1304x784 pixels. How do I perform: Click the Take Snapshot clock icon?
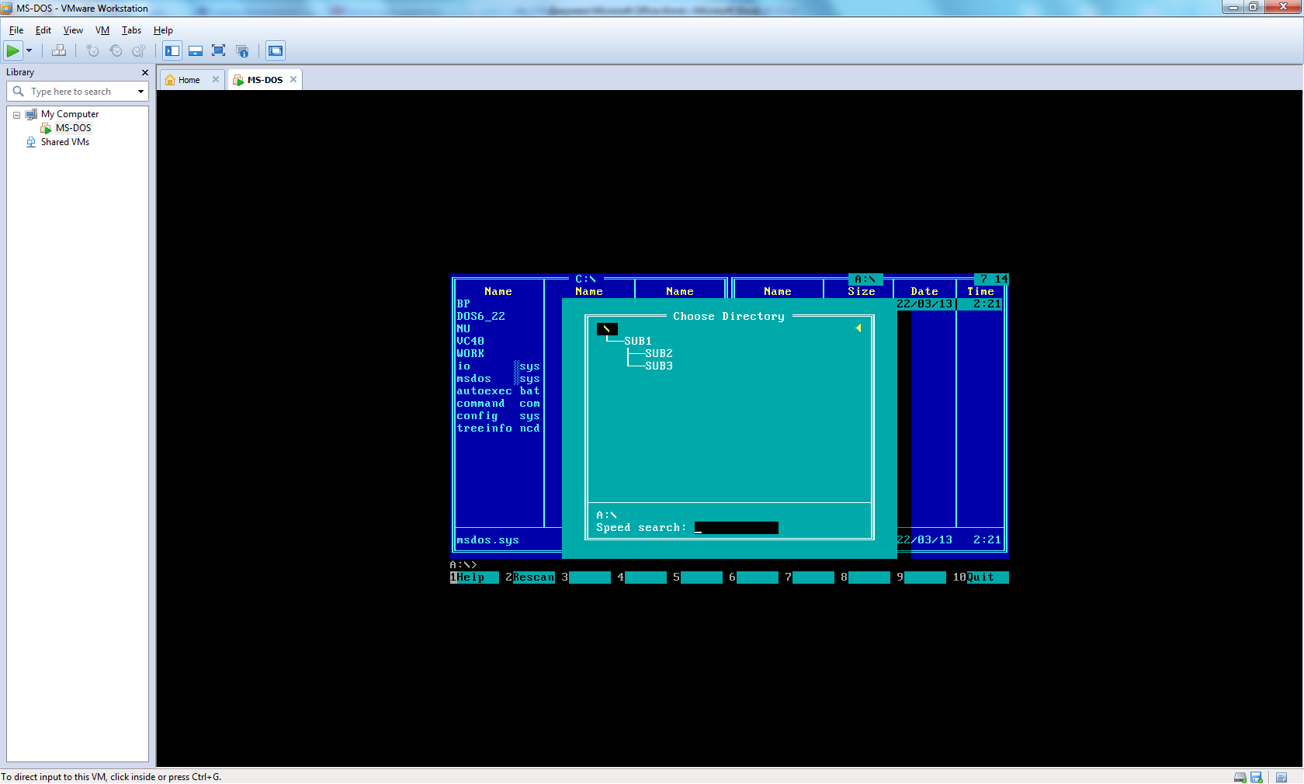point(92,51)
